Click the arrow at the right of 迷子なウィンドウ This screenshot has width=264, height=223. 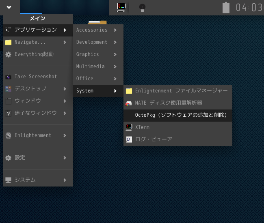pyautogui.click(x=65, y=113)
